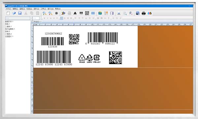
Task: Select 电子监管码 1 in object list
Action: point(10,29)
